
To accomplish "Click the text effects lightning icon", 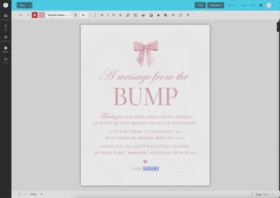I will point(76,15).
